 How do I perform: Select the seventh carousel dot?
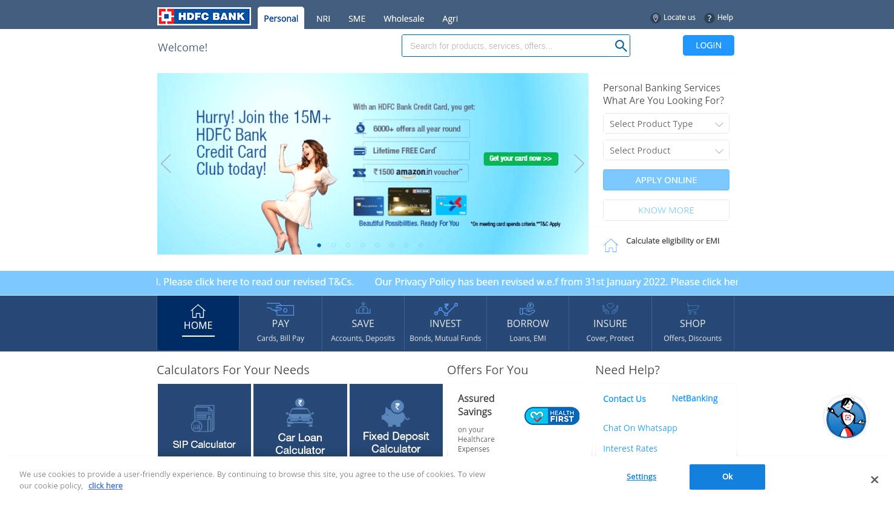[406, 245]
